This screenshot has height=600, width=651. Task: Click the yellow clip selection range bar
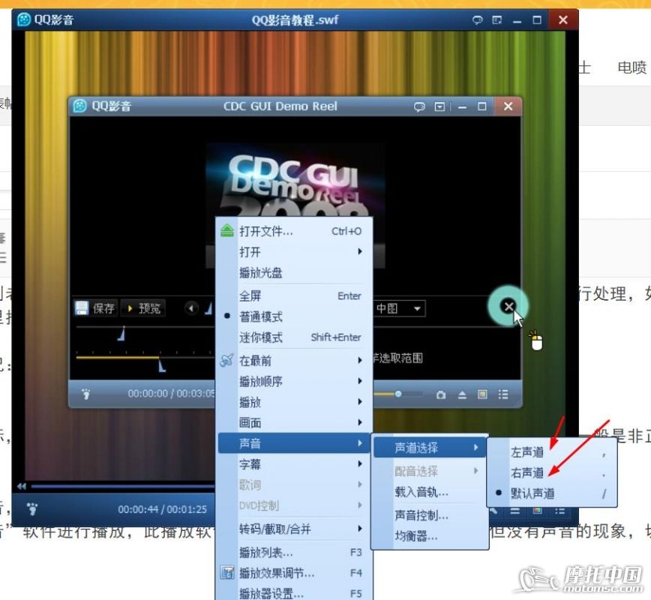tap(118, 357)
